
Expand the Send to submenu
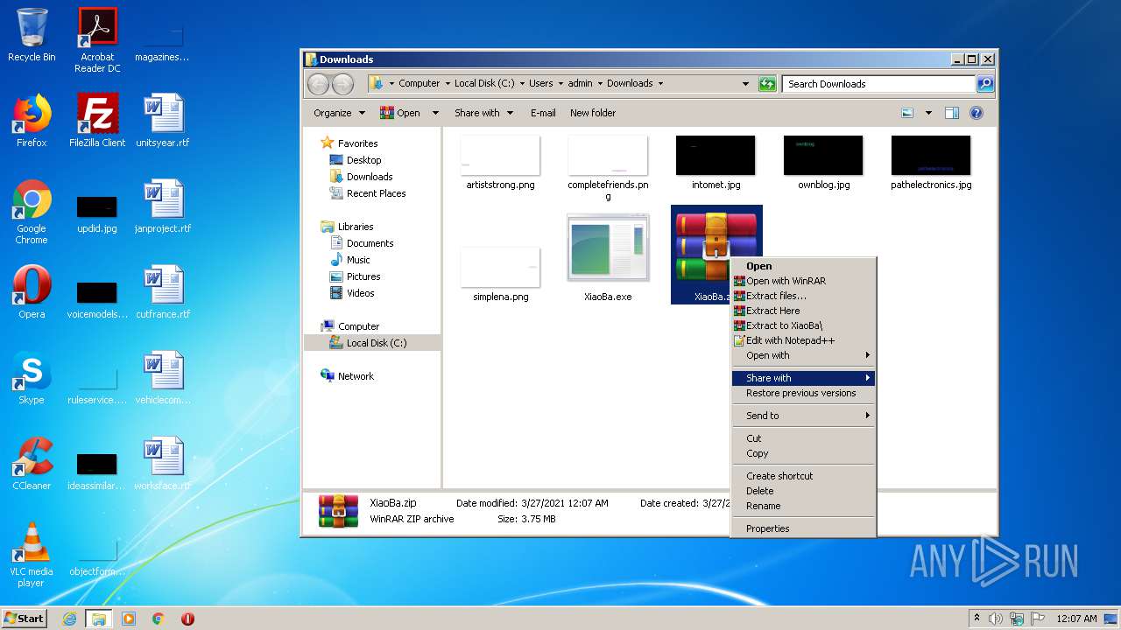tap(803, 416)
